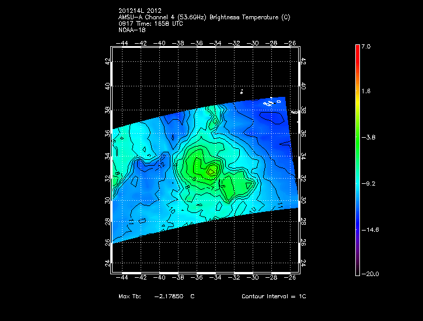Click the Max Tb value -2.17850
This screenshot has height=321, width=423.
[169, 297]
